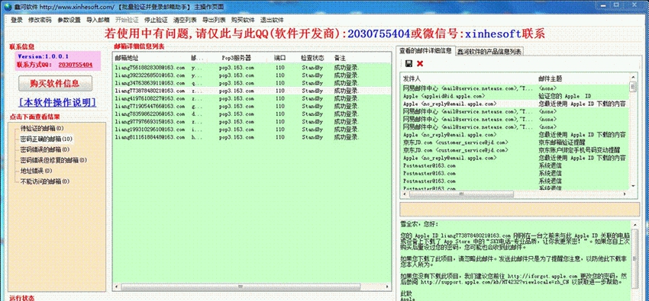The height and width of the screenshot is (301, 649).
Task: Click the 端口 column header
Action: tap(279, 58)
